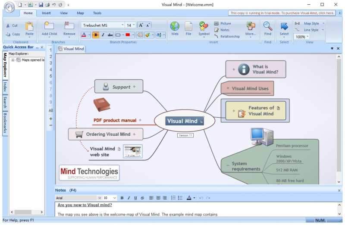The width and height of the screenshot is (345, 225).
Task: Expand the Support branch plus sign
Action: point(134,87)
